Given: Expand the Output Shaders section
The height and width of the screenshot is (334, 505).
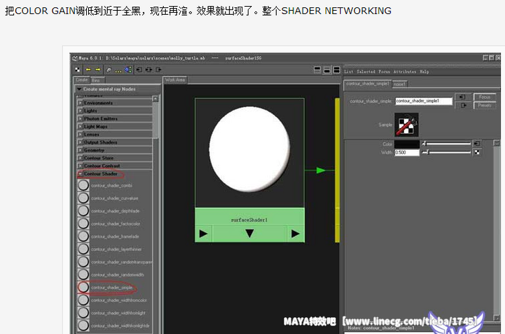Looking at the screenshot, I should coord(81,142).
